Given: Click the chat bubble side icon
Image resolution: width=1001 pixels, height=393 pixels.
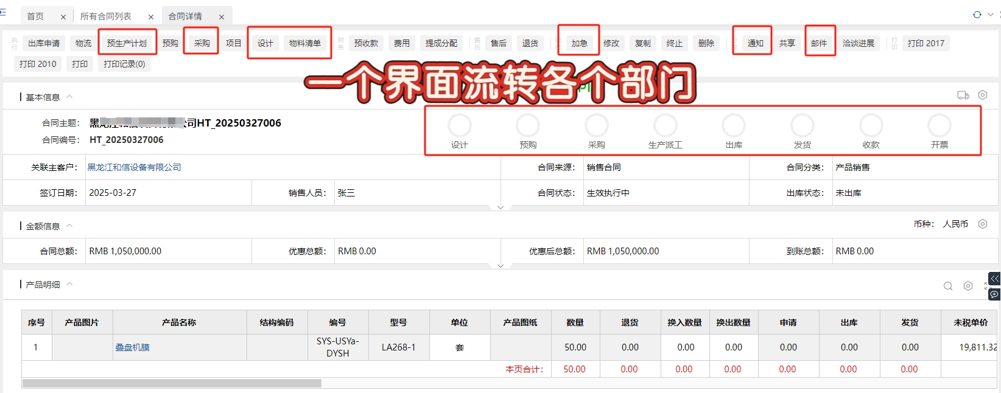Looking at the screenshot, I should (994, 294).
